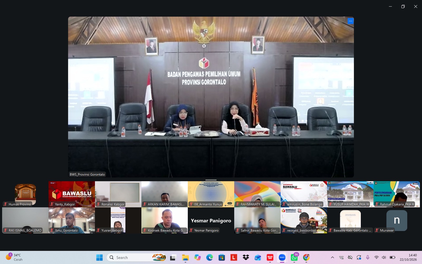Screen dimensions: 422x264
Task: Select the Munawar participant tile
Action: [397, 220]
